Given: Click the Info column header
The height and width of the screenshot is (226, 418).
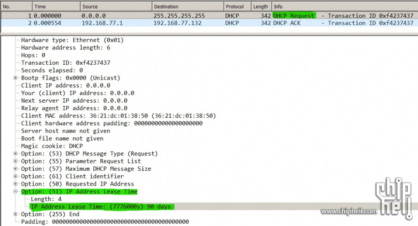Looking at the screenshot, I should click(x=345, y=7).
